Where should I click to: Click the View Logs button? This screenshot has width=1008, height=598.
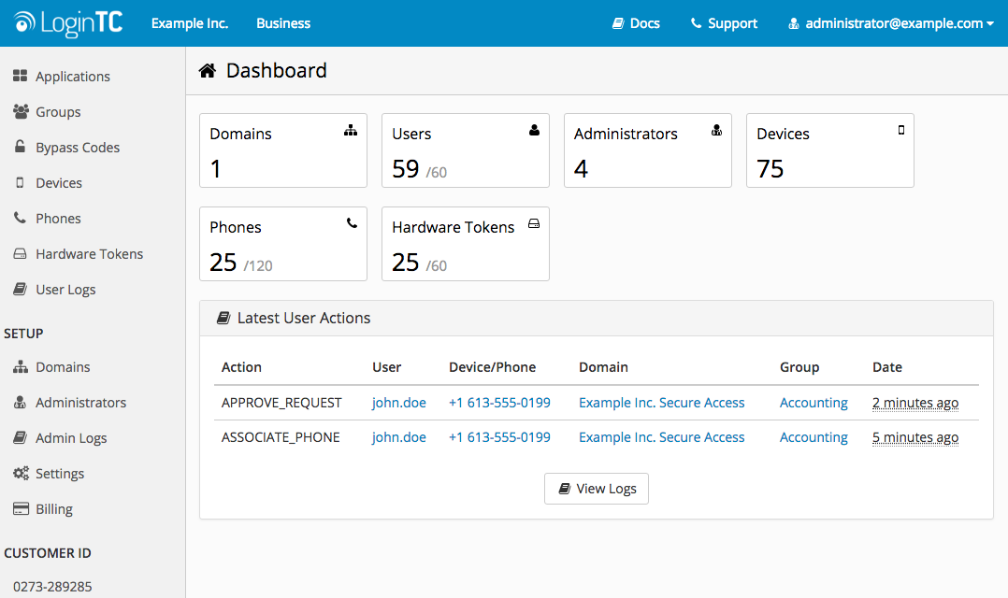[x=596, y=489]
